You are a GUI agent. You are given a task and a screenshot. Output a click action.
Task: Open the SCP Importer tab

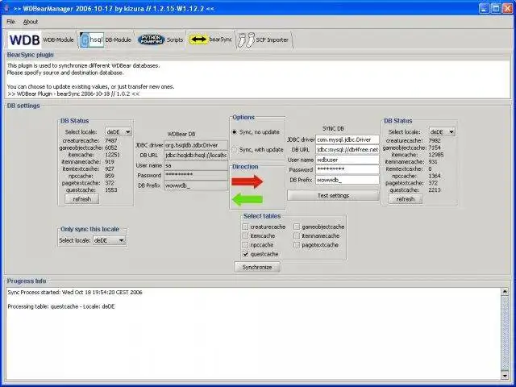point(264,40)
